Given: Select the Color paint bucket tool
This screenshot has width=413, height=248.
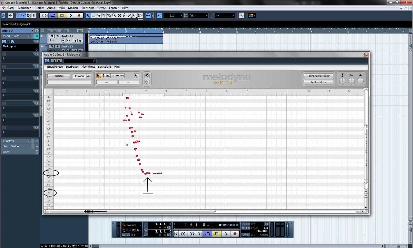Looking at the screenshot, I should coord(140,15).
